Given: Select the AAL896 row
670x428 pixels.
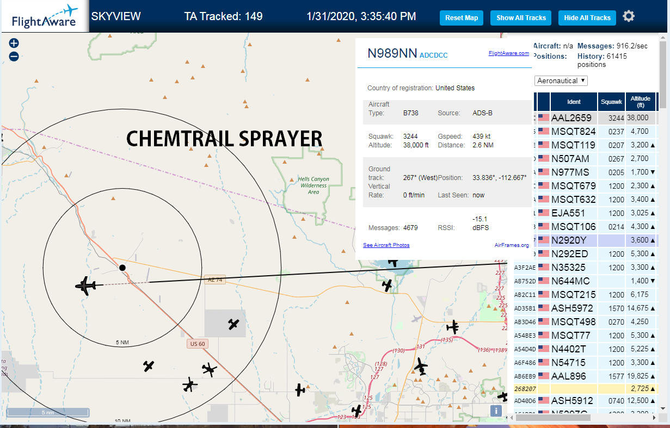Looking at the screenshot, I should pyautogui.click(x=585, y=376).
